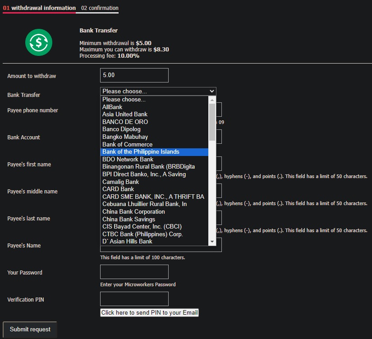372x339 pixels.
Task: Pick AllBank in the bank list
Action: pos(112,107)
